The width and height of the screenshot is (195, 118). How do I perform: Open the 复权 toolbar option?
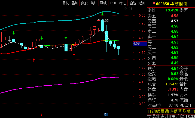pyautogui.click(x=65, y=3)
